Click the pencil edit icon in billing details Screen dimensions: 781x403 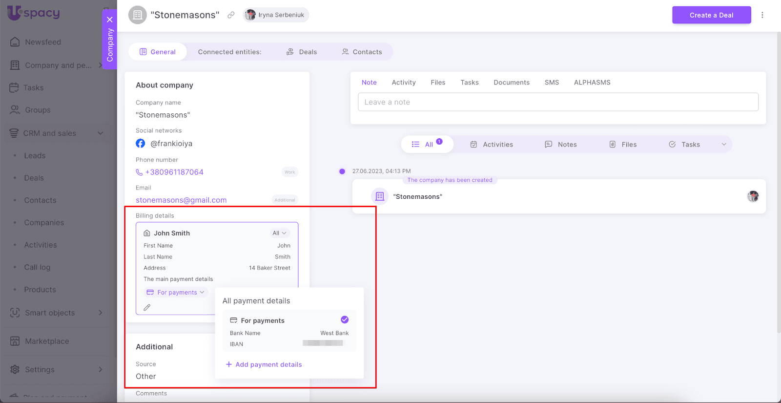(147, 307)
